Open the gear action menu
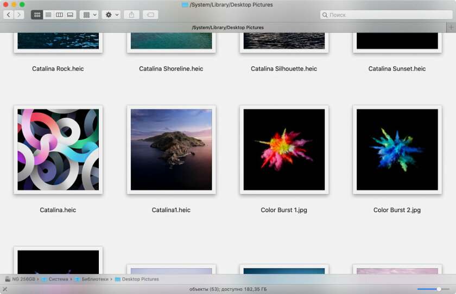Screen dimensions: 456x294 (111, 15)
